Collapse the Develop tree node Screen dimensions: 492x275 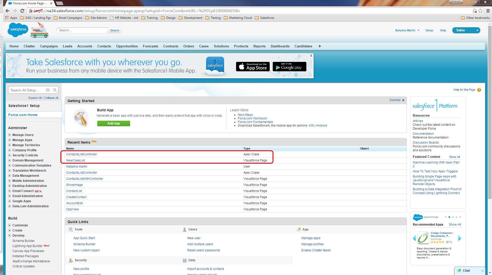point(10,236)
